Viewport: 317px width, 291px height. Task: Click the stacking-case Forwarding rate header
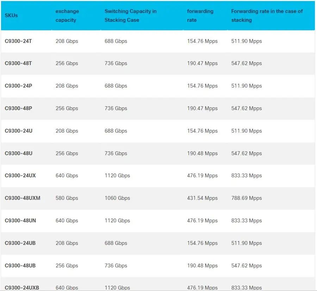[267, 15]
